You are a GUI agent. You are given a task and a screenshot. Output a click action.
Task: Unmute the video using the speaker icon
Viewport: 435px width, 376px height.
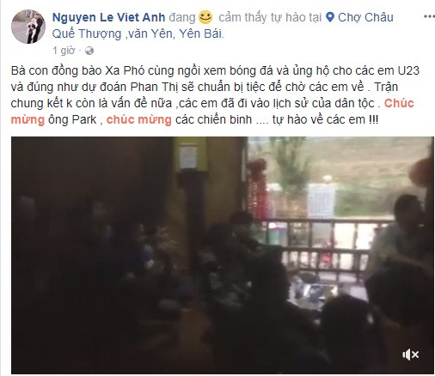click(410, 355)
